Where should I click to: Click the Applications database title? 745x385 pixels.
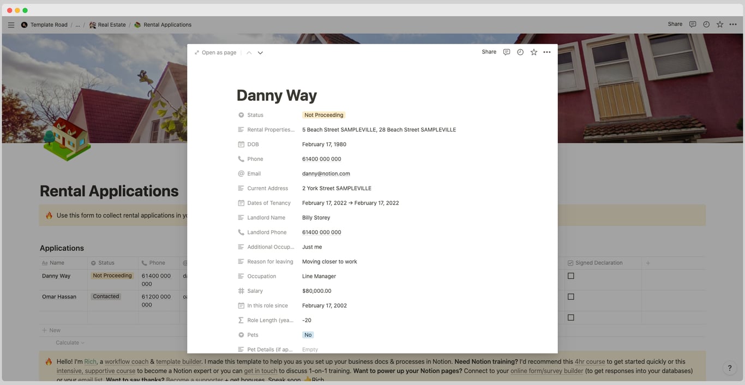click(62, 248)
